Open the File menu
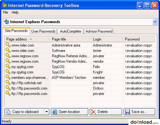 point(5,12)
